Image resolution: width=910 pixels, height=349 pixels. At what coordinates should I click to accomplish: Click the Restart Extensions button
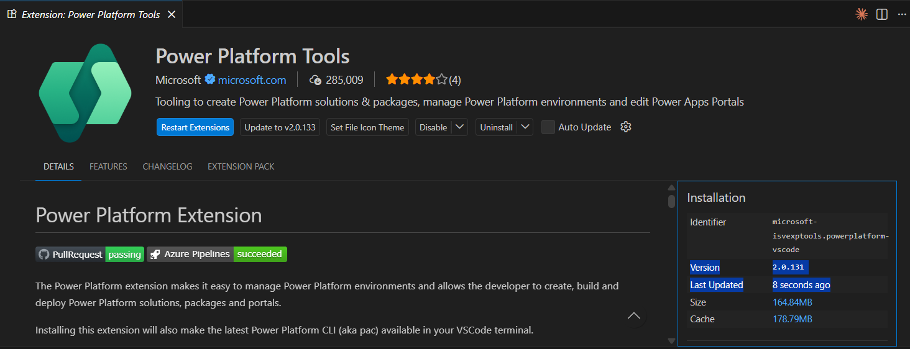[195, 127]
